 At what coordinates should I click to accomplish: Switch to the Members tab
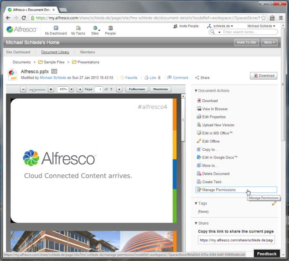coord(88,52)
